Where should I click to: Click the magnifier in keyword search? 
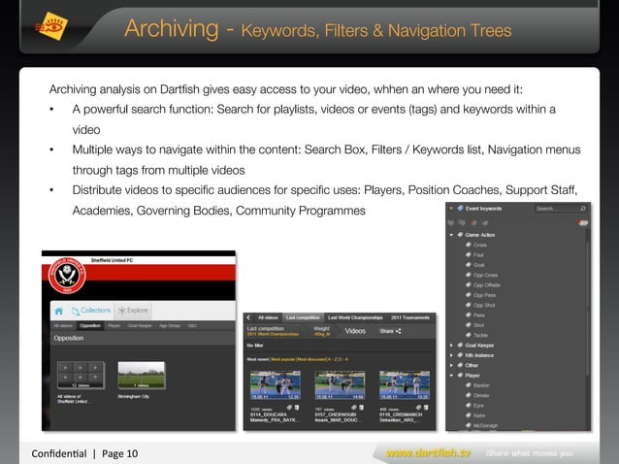(x=583, y=208)
